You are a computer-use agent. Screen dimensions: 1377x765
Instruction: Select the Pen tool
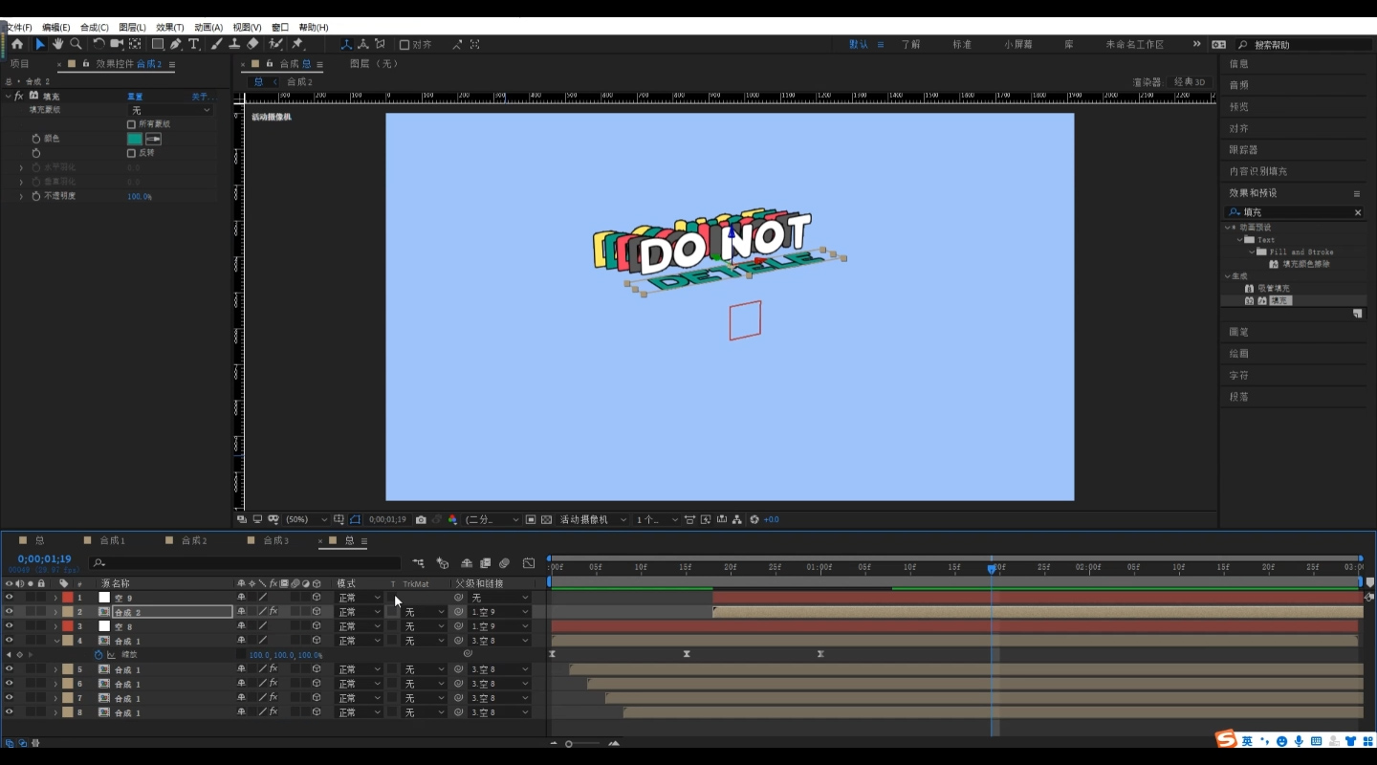[176, 44]
